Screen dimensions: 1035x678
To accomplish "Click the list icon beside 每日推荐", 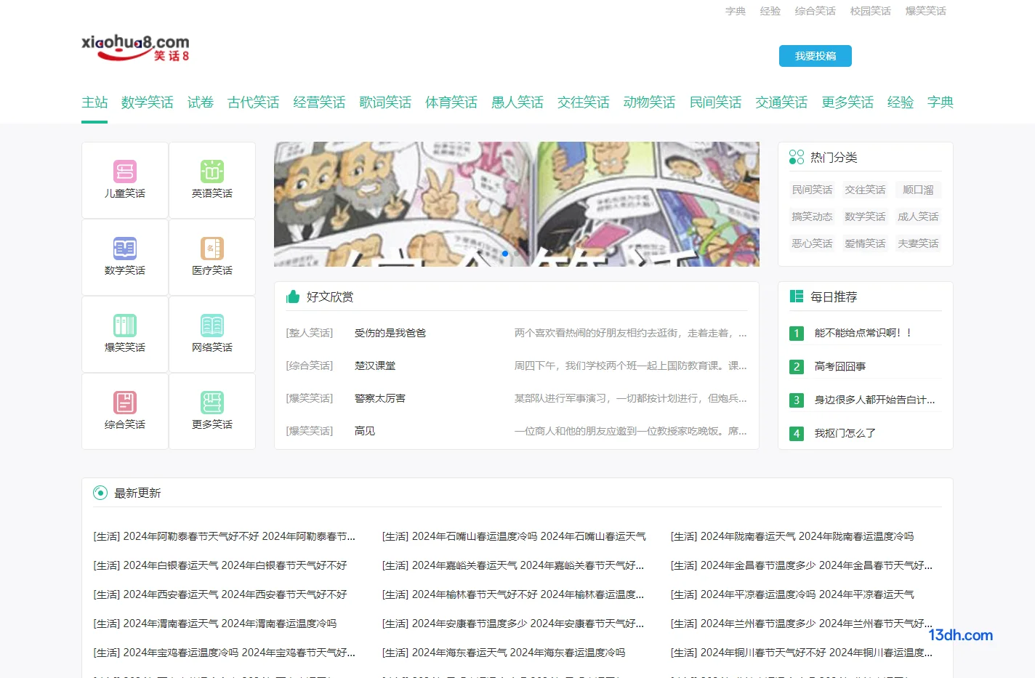I will [797, 296].
